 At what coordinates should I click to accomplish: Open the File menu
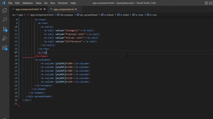pyautogui.click(x=10, y=3)
